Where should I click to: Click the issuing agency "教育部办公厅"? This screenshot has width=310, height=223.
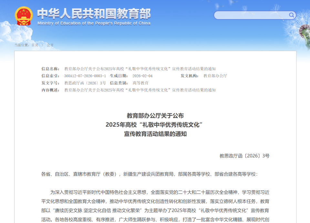coord(215,76)
